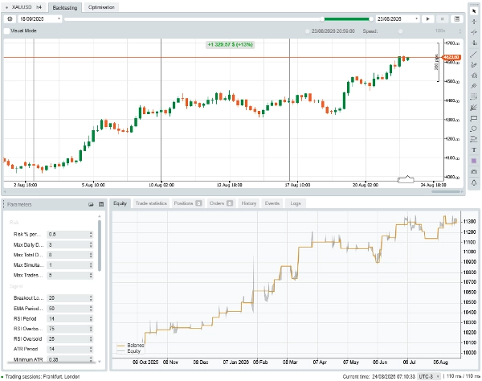
Task: Adjust the Max Simulta... stepper
Action: tap(91, 265)
